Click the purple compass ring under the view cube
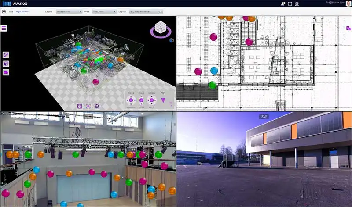Screen dimensions: 352x207 (x=161, y=36)
